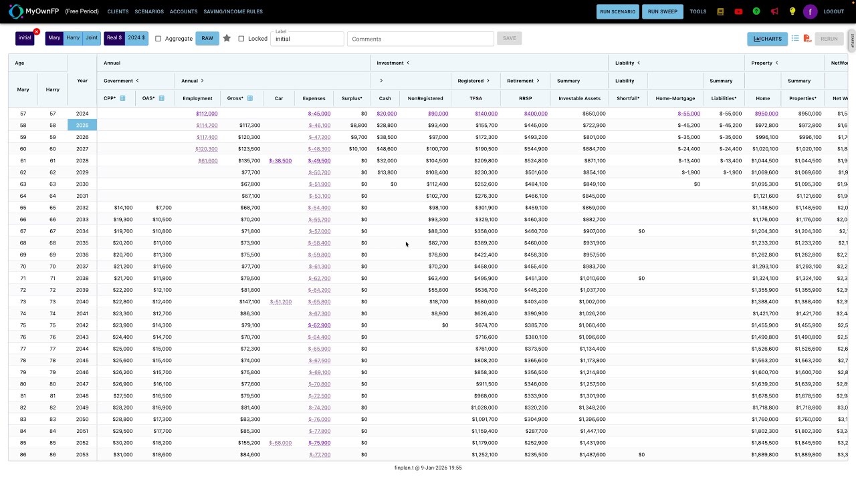Tick the Locked checkbox
The height and width of the screenshot is (481, 856).
[x=241, y=39]
